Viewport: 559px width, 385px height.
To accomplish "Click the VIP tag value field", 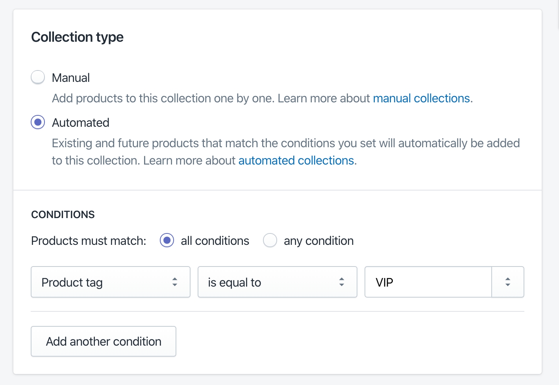I will (x=428, y=282).
